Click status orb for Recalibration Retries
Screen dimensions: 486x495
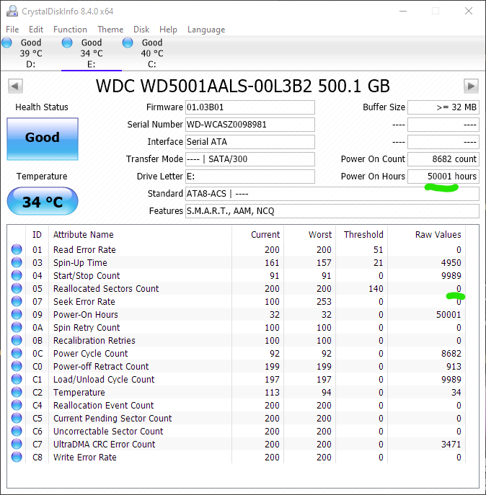(17, 340)
